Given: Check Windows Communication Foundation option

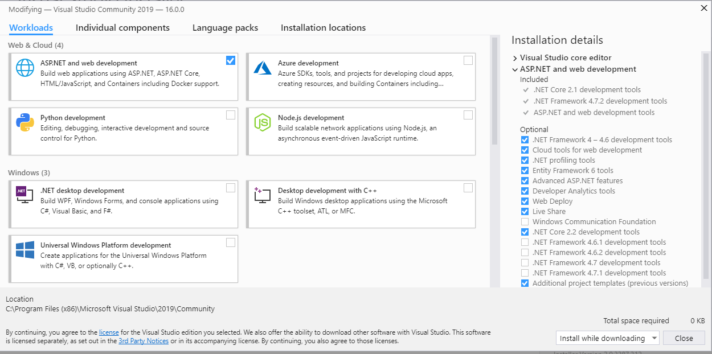Looking at the screenshot, I should [x=525, y=222].
